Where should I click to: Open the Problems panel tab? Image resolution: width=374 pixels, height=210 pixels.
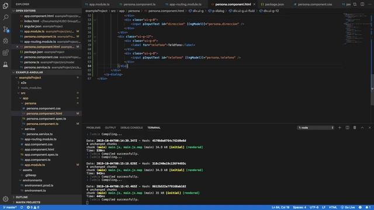(93, 128)
